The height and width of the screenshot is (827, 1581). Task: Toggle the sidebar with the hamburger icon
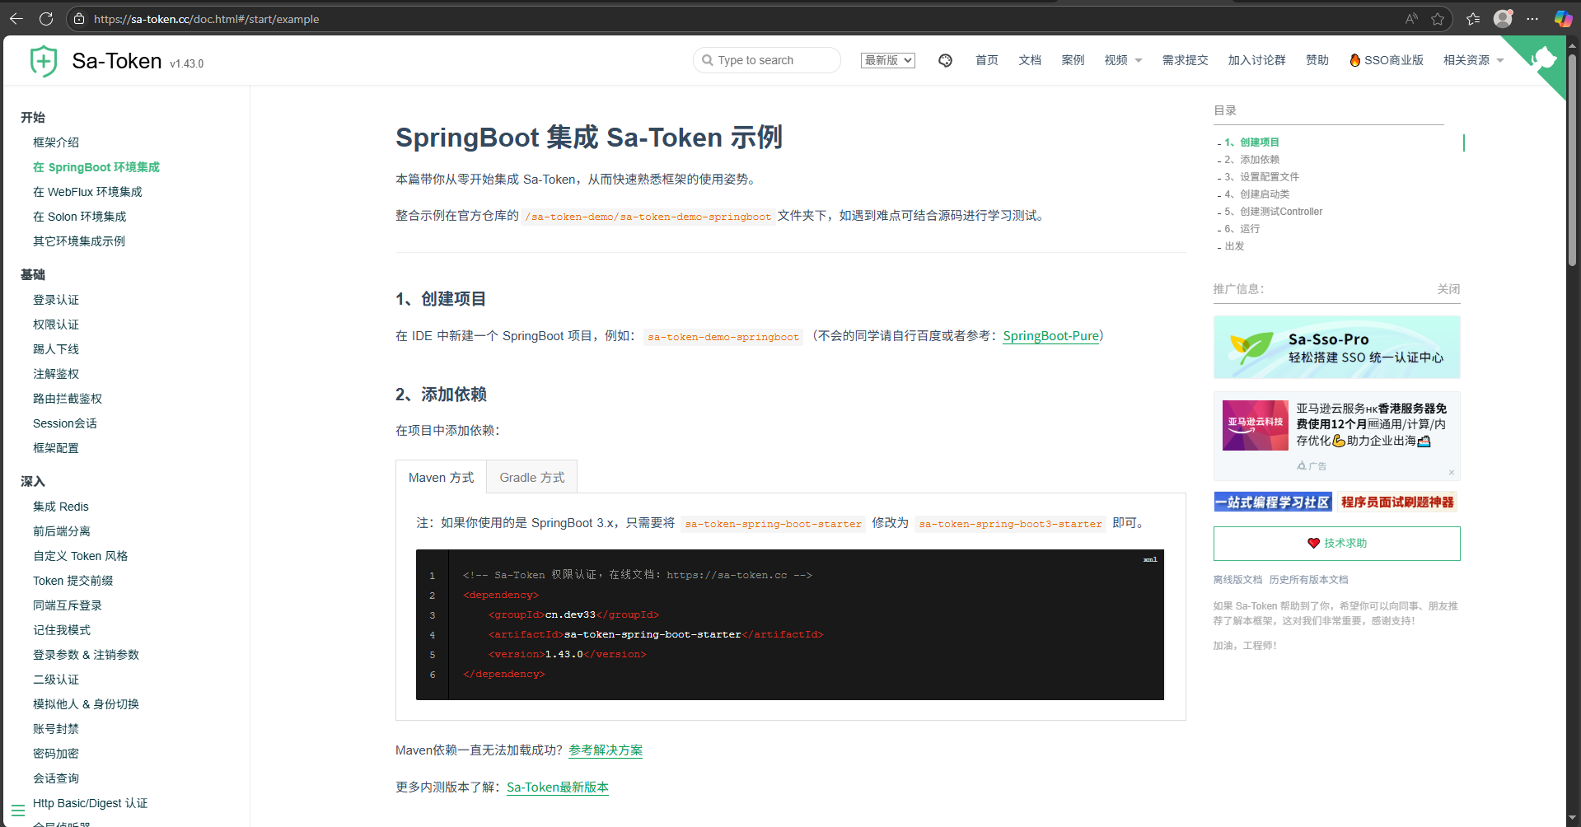click(x=18, y=811)
